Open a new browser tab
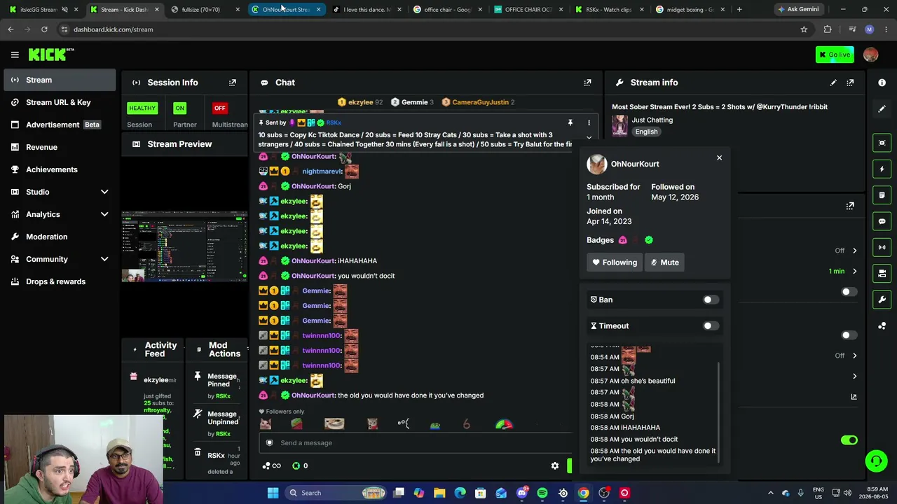The image size is (897, 504). [x=739, y=9]
